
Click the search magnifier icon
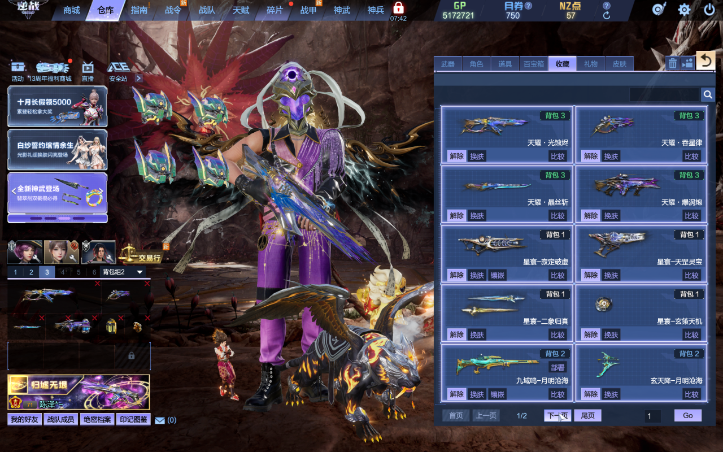(708, 94)
